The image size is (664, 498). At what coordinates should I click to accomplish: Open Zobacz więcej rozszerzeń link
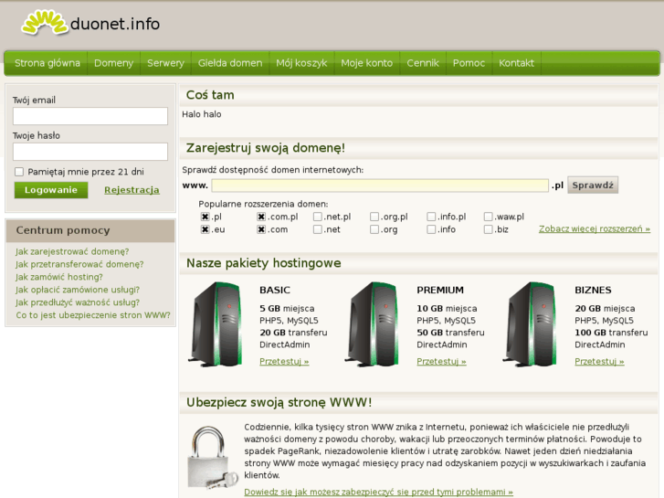click(x=594, y=228)
